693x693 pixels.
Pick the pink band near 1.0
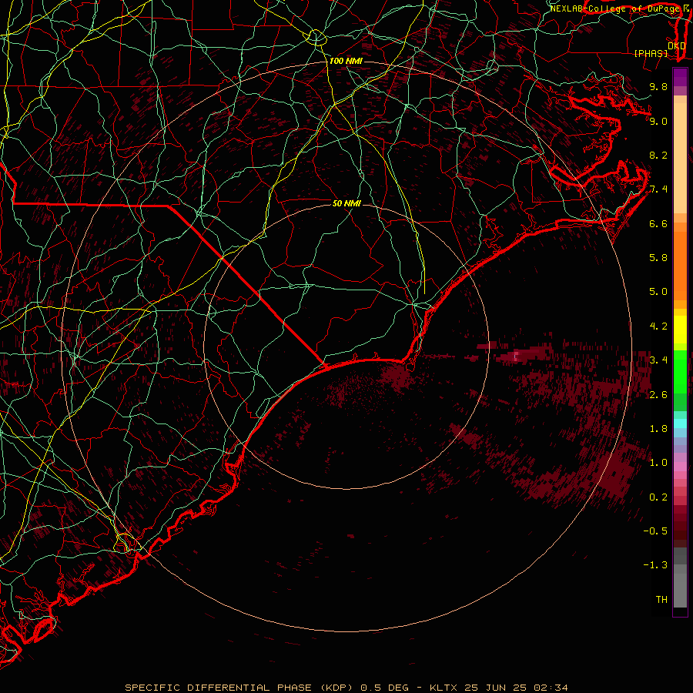(x=680, y=467)
